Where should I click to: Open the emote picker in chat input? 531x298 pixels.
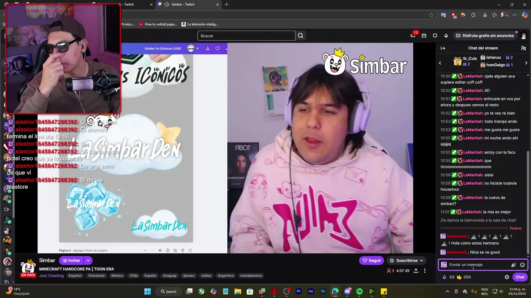point(522,265)
